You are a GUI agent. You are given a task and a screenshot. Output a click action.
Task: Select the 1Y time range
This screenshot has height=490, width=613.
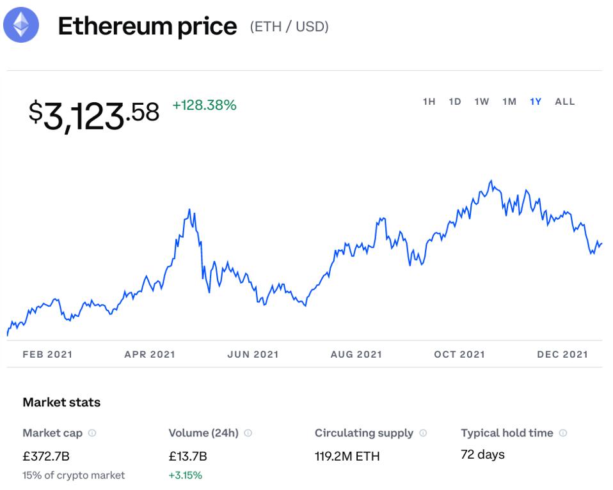click(536, 102)
